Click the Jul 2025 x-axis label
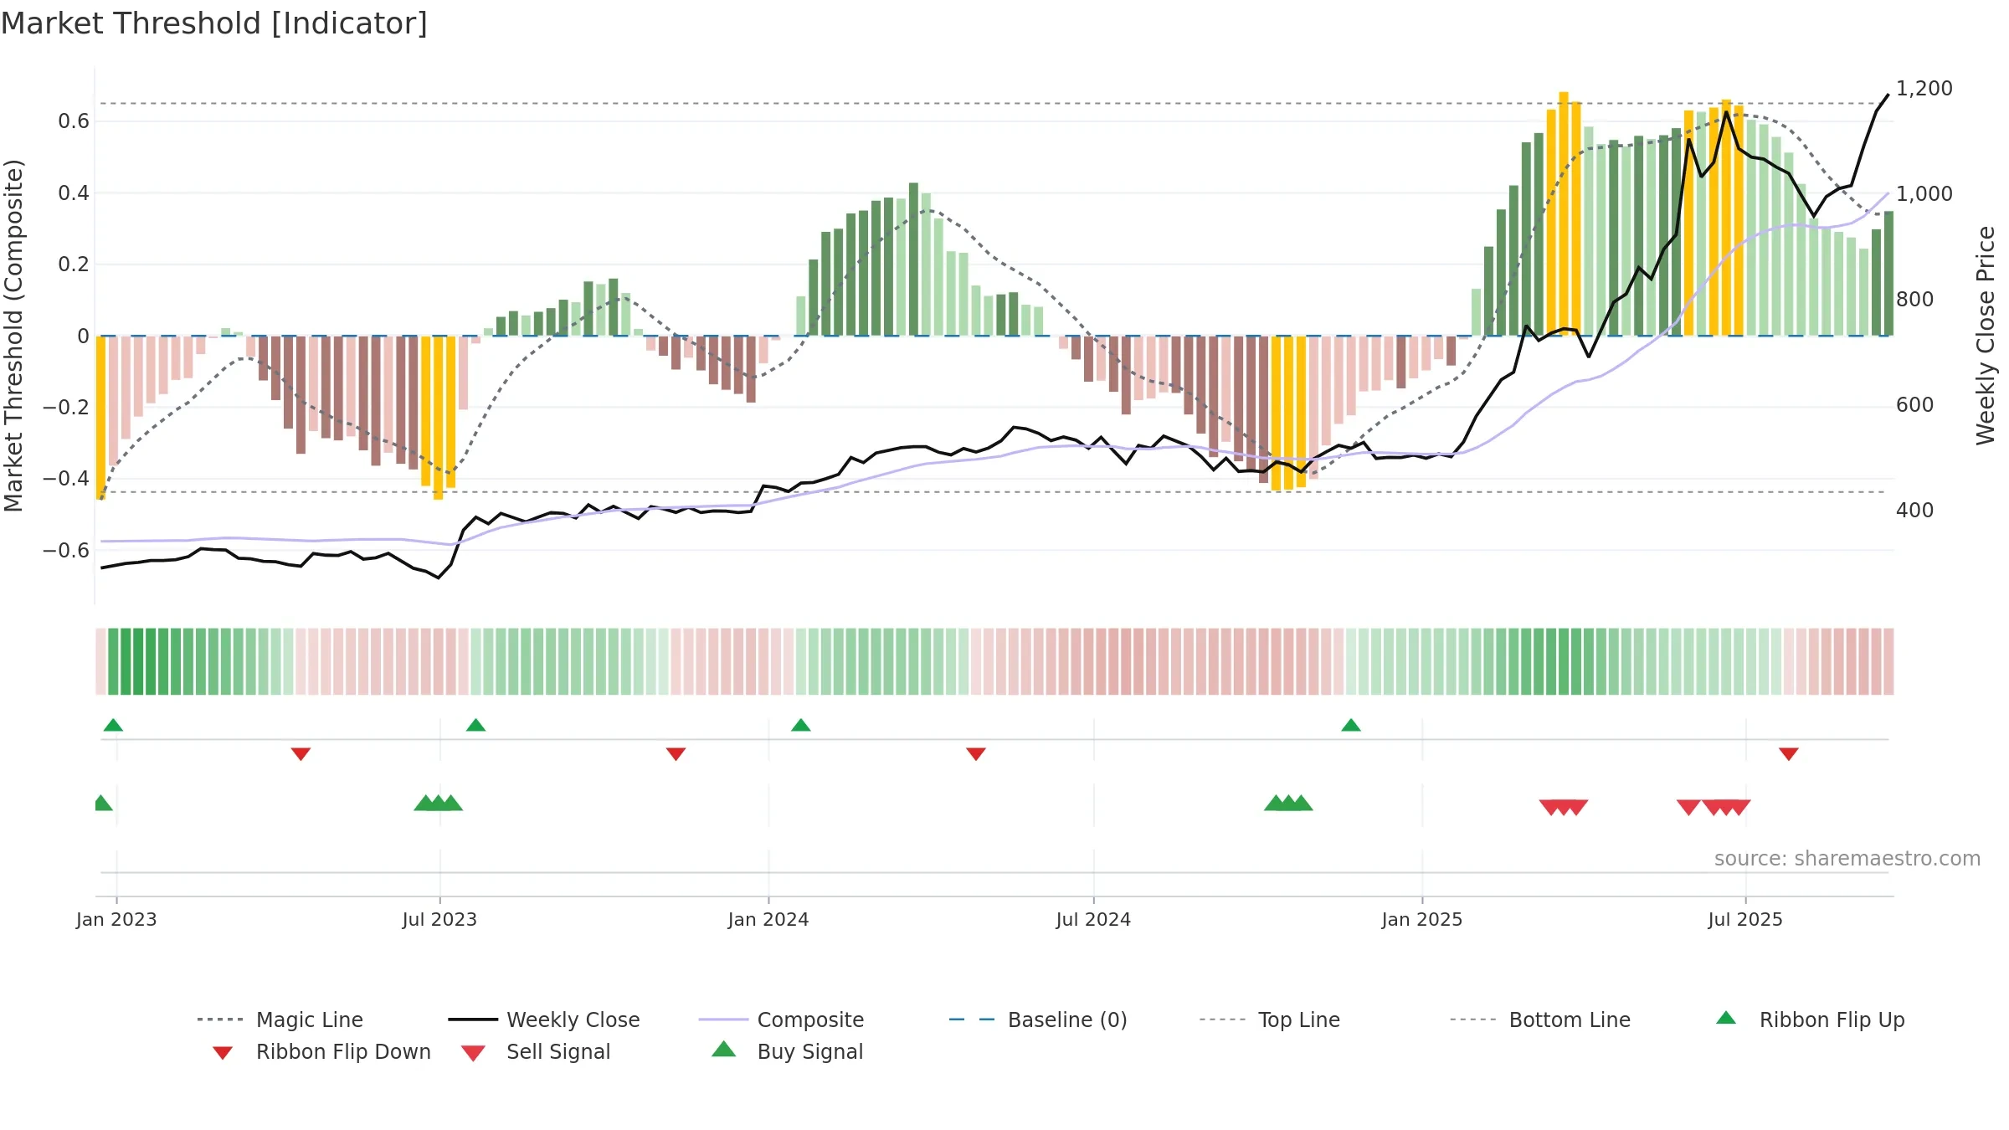 click(x=1745, y=919)
